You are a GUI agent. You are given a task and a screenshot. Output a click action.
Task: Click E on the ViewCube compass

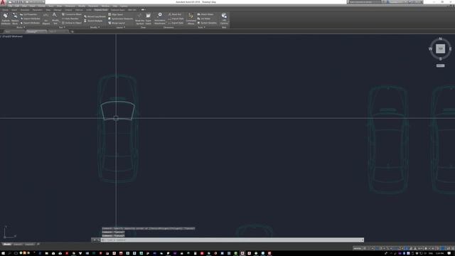point(450,49)
